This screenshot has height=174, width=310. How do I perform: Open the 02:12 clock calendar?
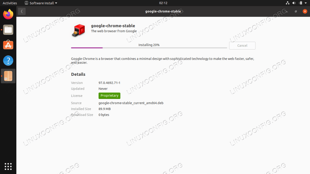click(163, 3)
